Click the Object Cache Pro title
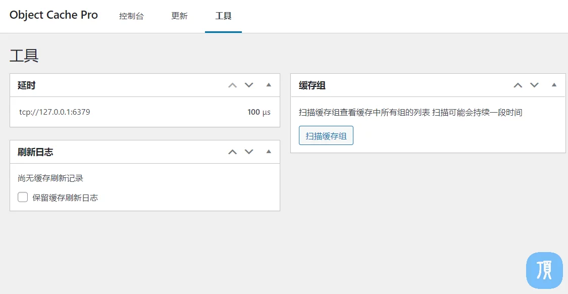 coord(54,15)
